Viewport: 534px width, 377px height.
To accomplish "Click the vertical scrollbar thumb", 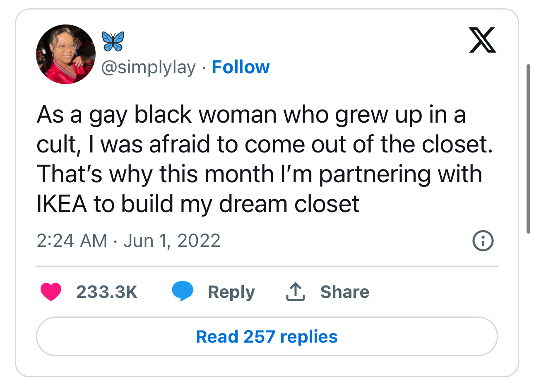I will (x=528, y=149).
